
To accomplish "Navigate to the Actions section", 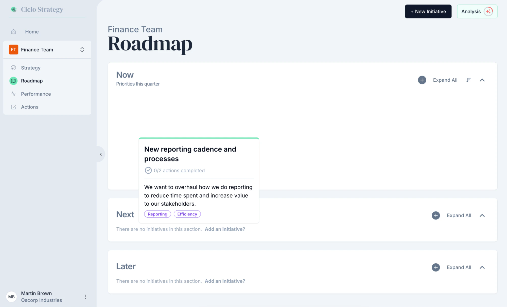I will coord(30,107).
